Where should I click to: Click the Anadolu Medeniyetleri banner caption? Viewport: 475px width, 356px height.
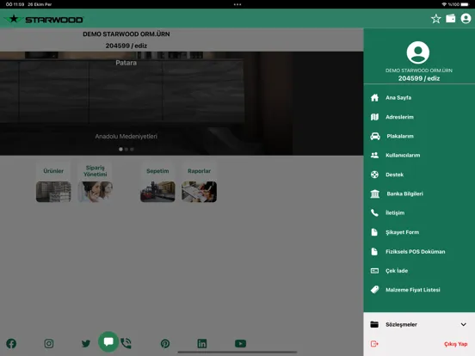click(x=126, y=136)
